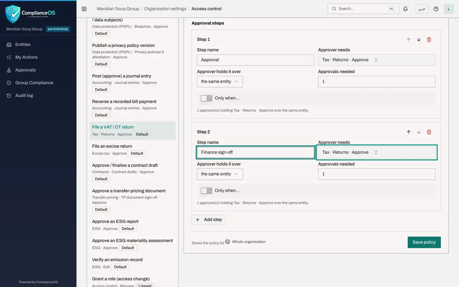Screen dimensions: 459x287
Task: Click Step 1 Approvals needed field
Action: pos(377,81)
